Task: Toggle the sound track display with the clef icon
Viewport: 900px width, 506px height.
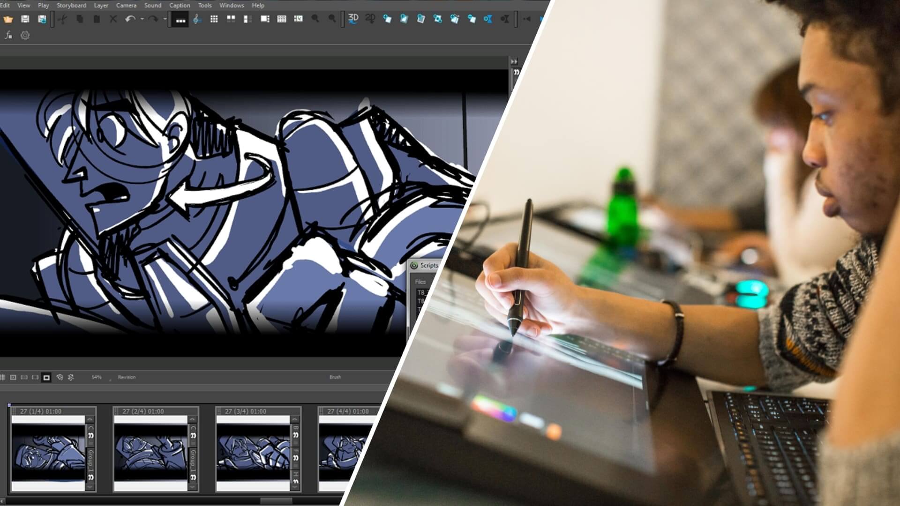Action: [197, 20]
